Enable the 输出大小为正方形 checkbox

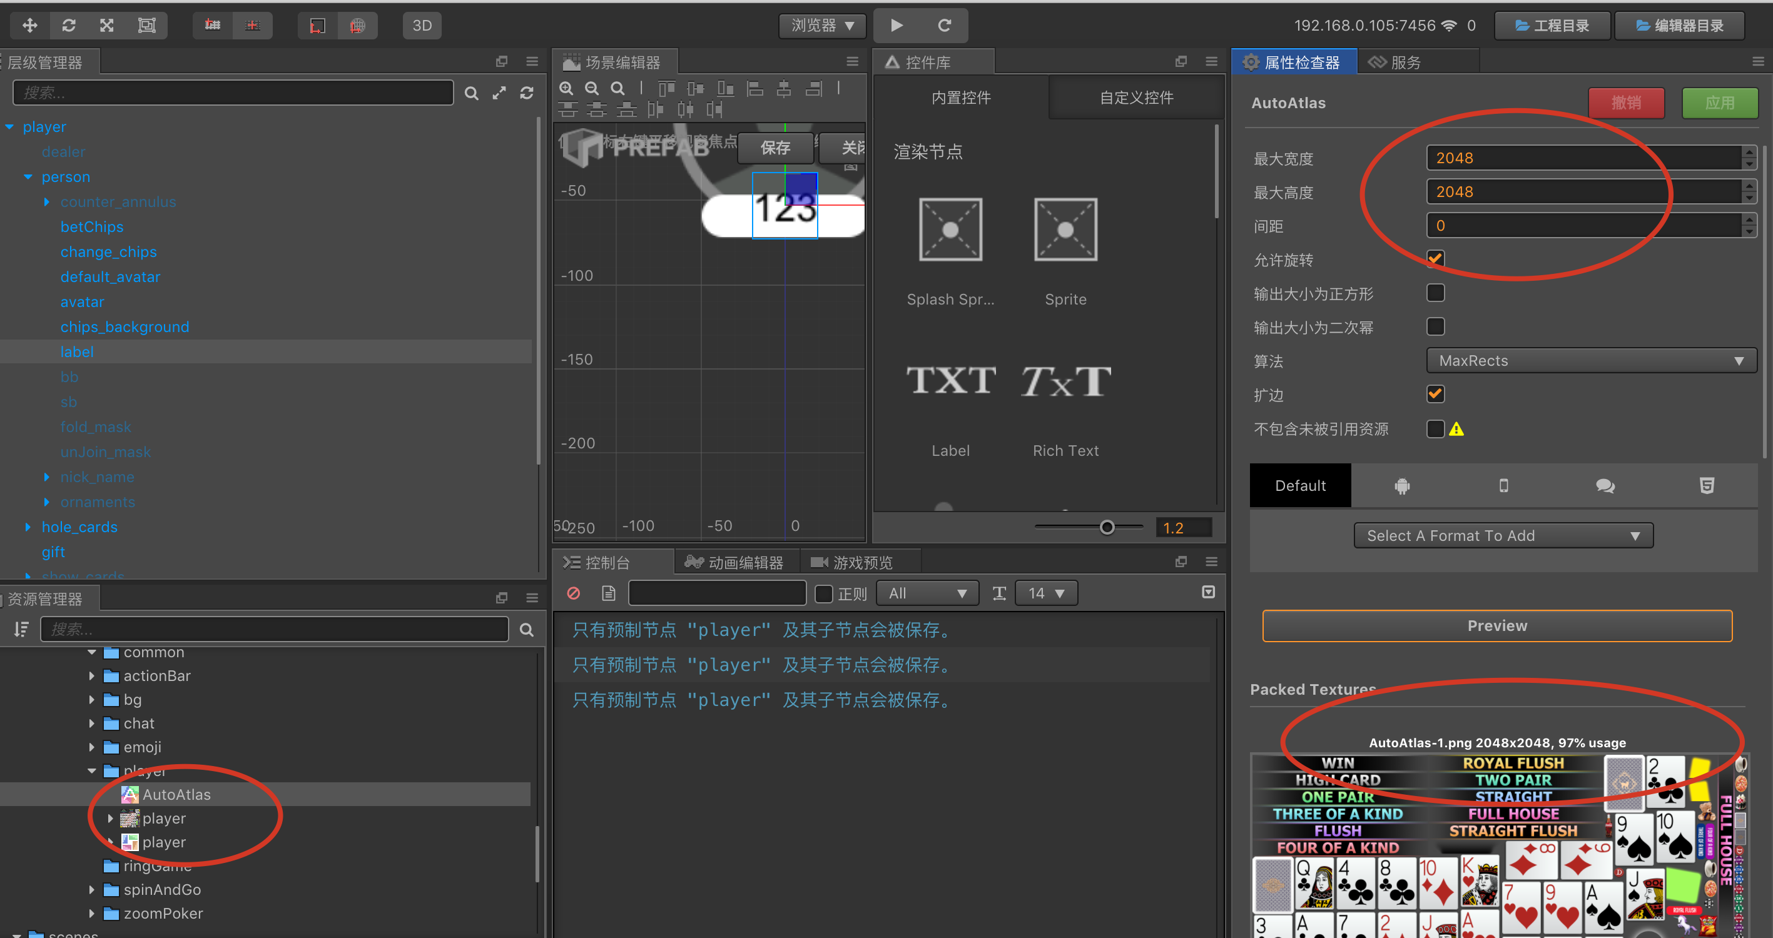pyautogui.click(x=1435, y=293)
